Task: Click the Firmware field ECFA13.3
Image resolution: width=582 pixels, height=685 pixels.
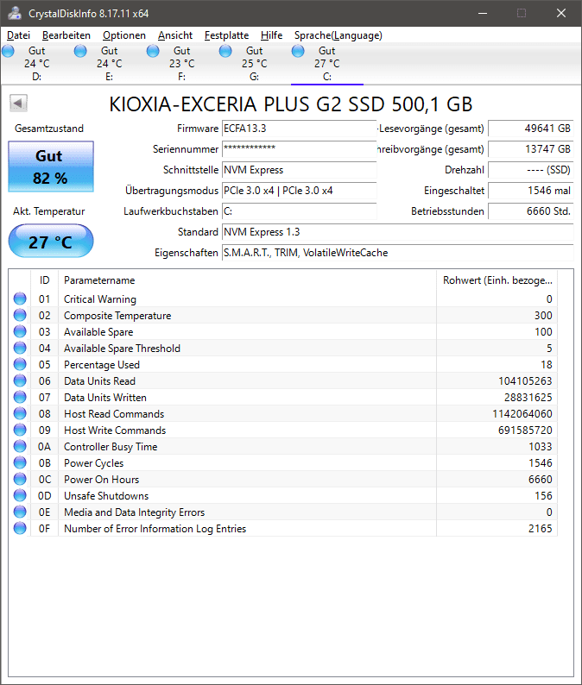Action: pos(299,129)
